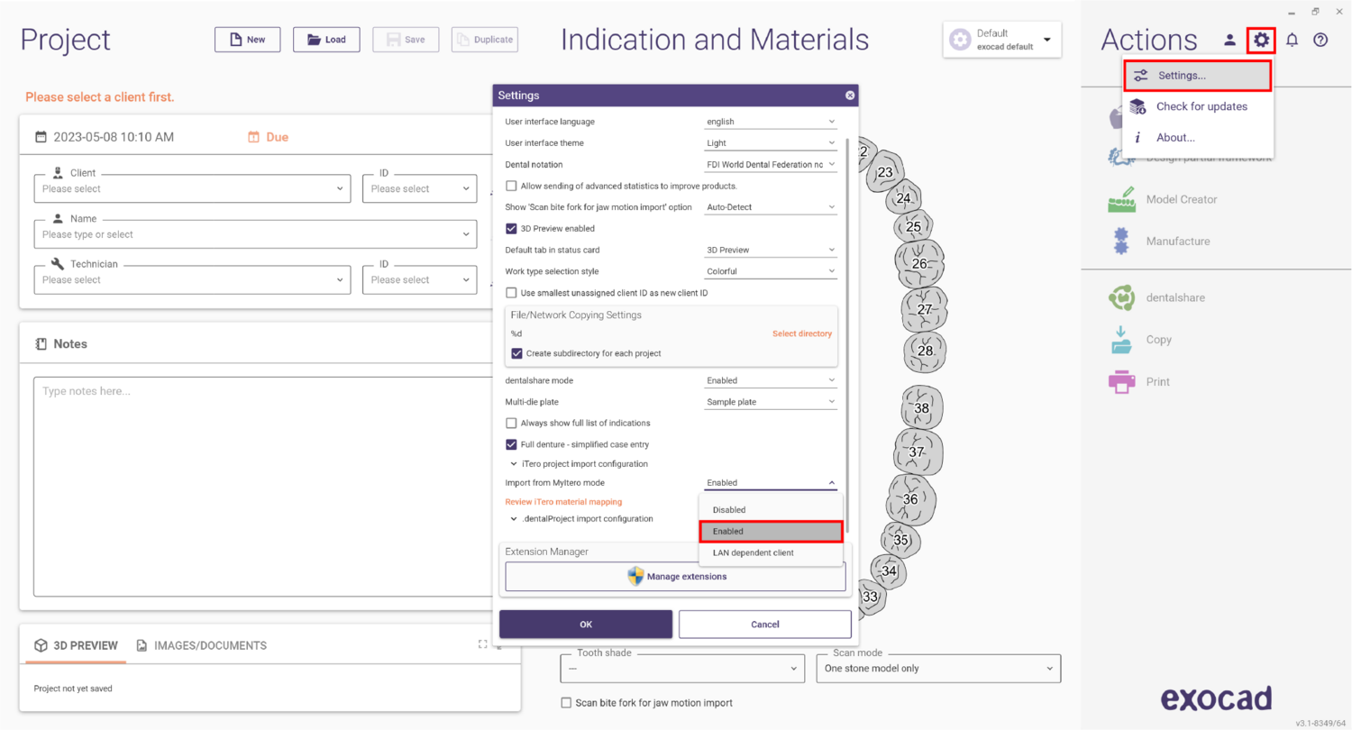The height and width of the screenshot is (730, 1352).
Task: Open the Scan mode dropdown
Action: [x=938, y=669]
